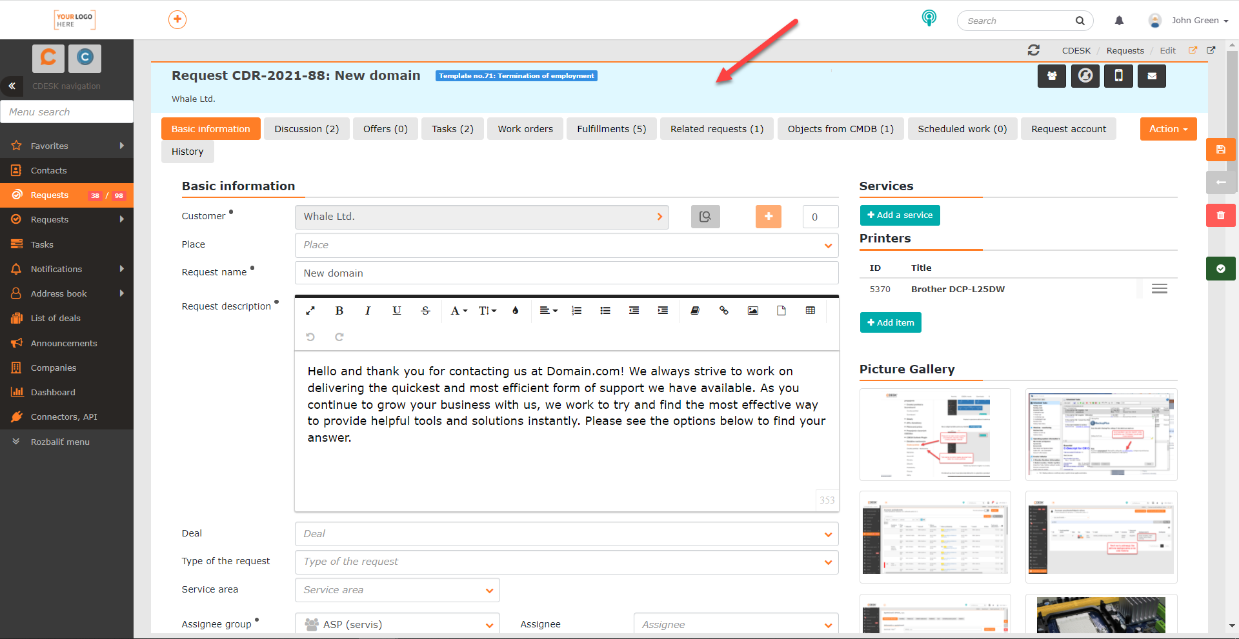Image resolution: width=1239 pixels, height=639 pixels.
Task: Switch to the Tasks (2) tab
Action: click(x=452, y=129)
